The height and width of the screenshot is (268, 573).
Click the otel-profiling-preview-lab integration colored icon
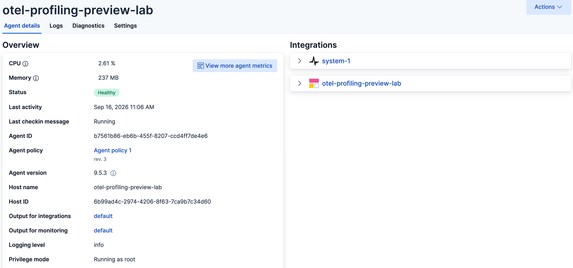point(314,83)
